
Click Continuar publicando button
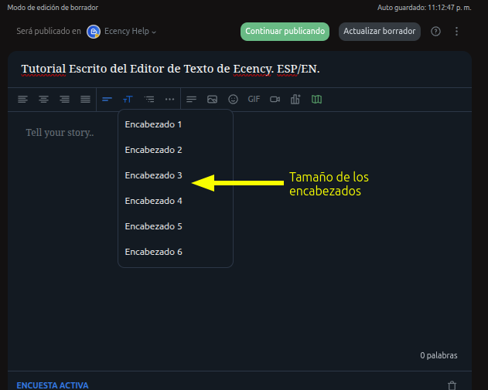click(x=285, y=32)
